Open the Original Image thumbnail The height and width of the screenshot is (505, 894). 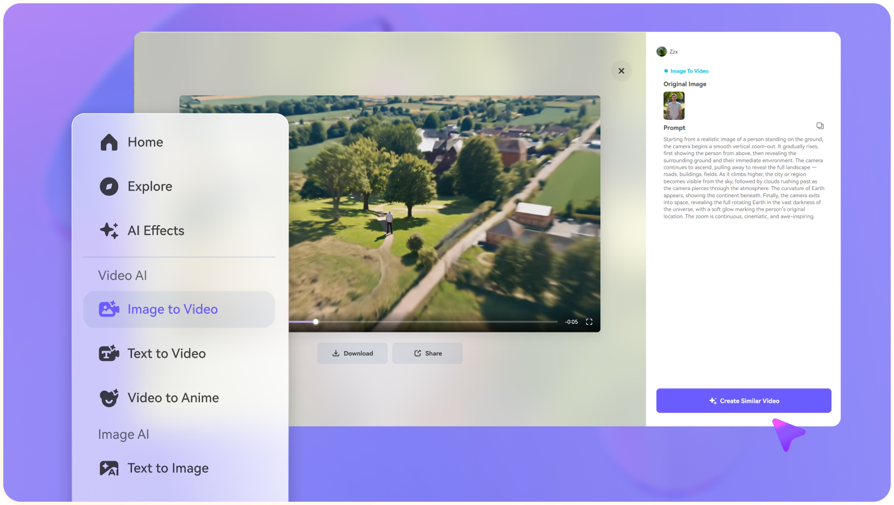tap(674, 106)
